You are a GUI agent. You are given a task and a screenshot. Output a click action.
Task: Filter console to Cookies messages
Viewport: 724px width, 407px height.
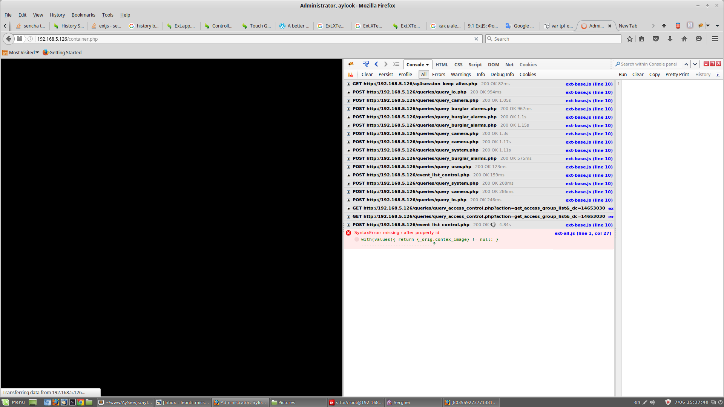pyautogui.click(x=528, y=75)
